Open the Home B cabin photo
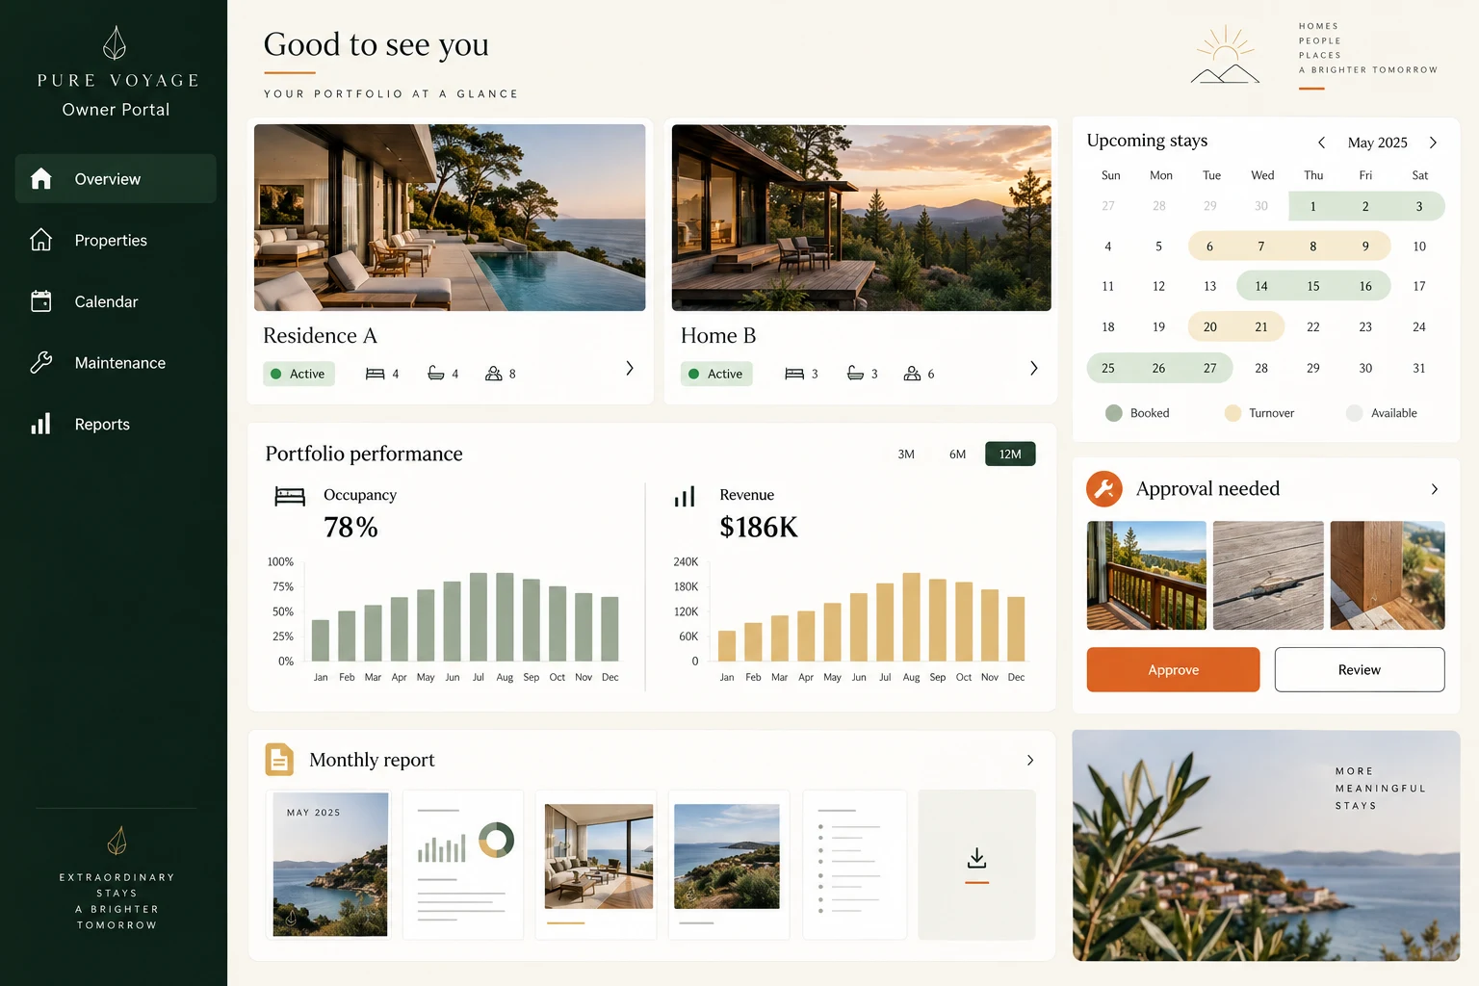Screen dimensions: 1479x986 click(x=862, y=218)
